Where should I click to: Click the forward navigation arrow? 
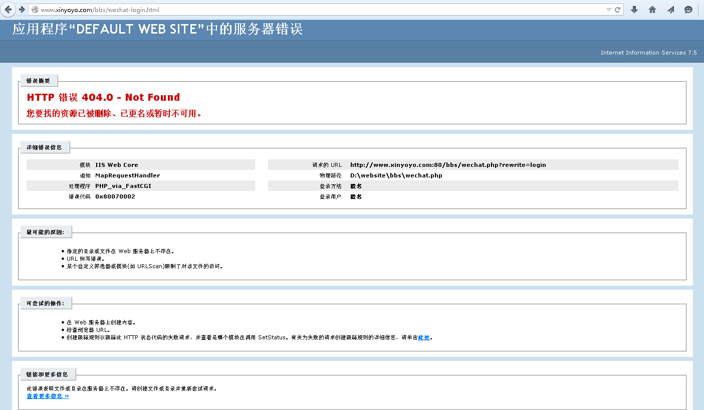(22, 10)
